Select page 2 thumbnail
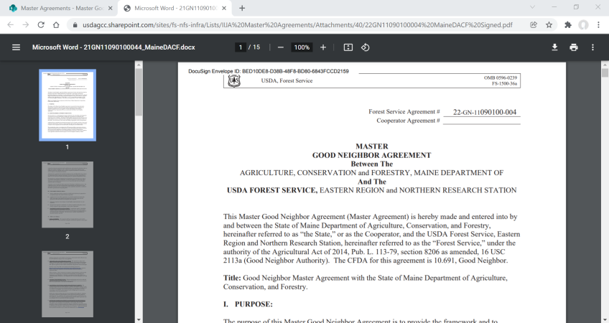Image resolution: width=609 pixels, height=323 pixels. (68, 195)
